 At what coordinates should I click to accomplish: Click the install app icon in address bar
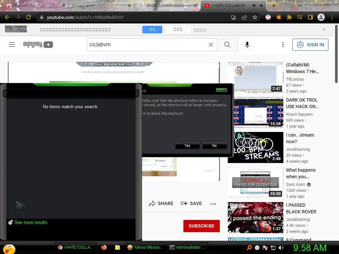point(233,17)
